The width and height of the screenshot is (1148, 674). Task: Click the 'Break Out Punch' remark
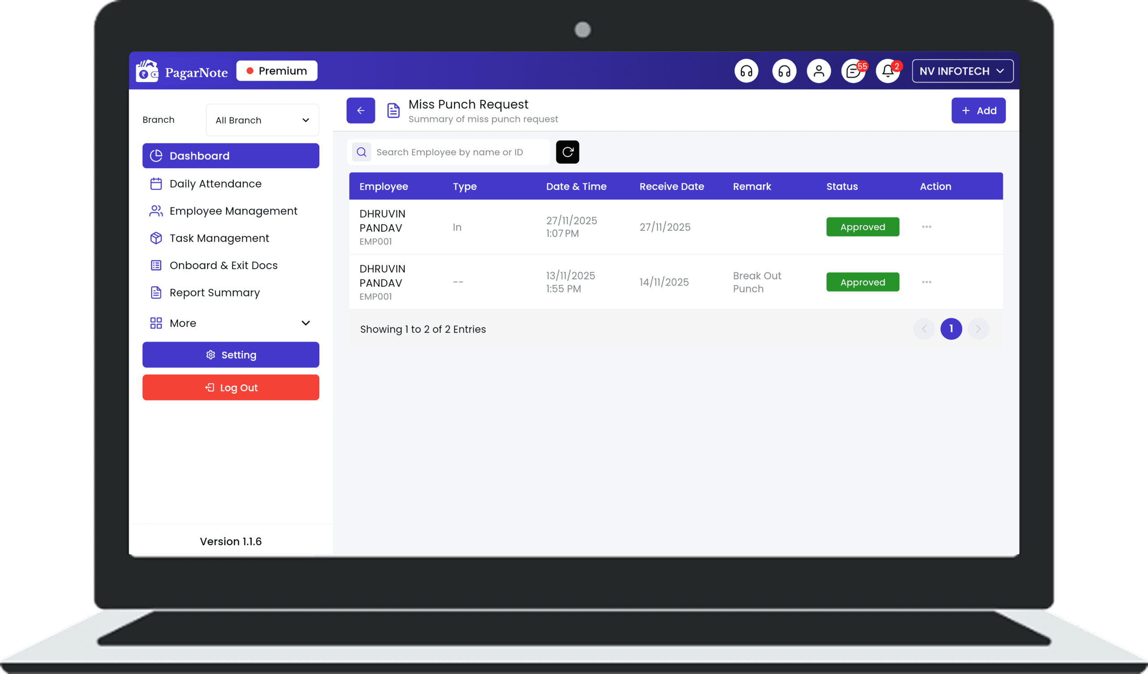tap(757, 282)
